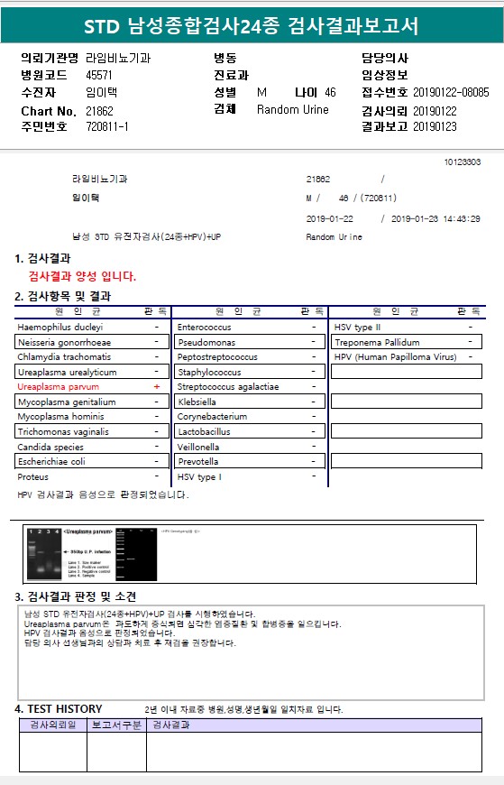Click the 'Klebsiella' cell

250,402
